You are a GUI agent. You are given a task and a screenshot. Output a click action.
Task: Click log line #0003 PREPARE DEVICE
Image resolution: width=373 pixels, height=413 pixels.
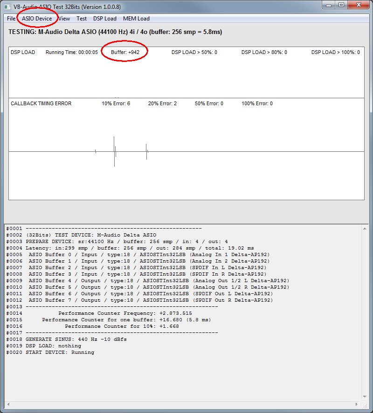117,242
